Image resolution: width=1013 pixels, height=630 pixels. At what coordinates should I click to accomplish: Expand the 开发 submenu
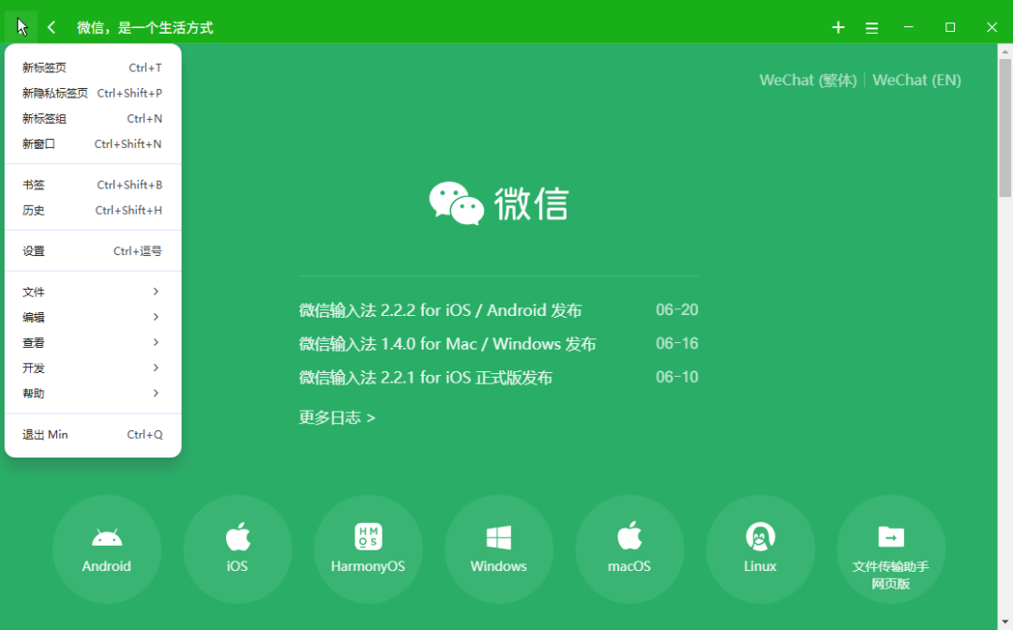coord(92,367)
